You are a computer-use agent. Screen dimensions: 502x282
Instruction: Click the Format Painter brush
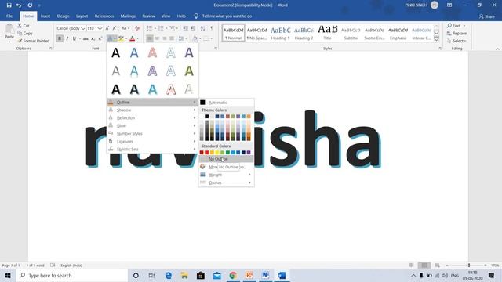point(33,41)
